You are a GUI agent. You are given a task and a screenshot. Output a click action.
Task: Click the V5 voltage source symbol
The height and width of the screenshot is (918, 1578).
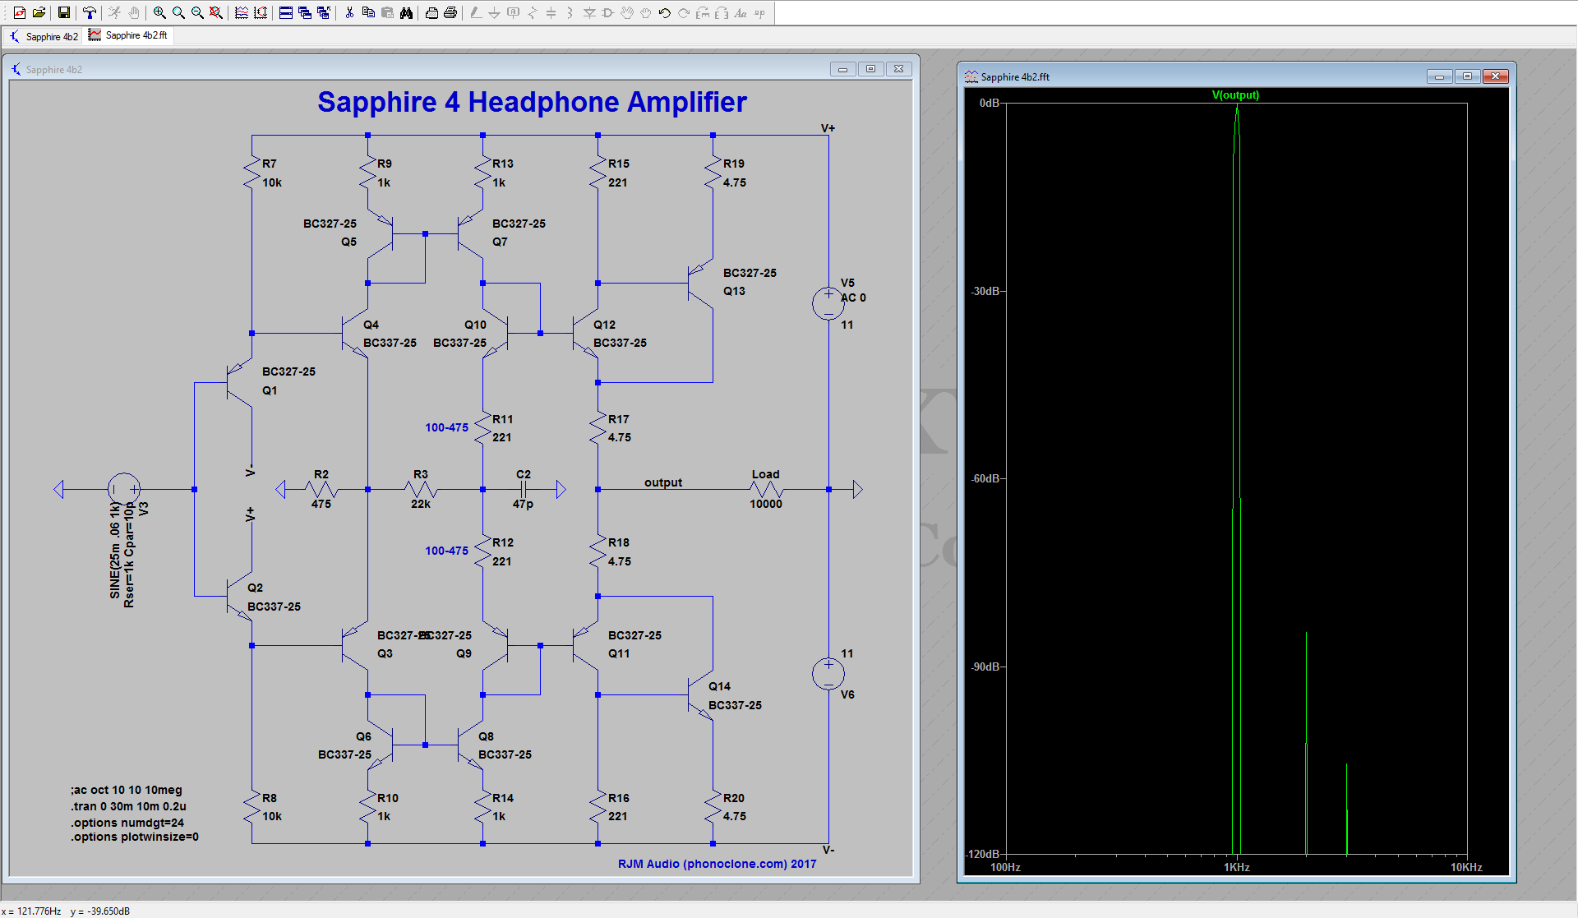point(828,303)
